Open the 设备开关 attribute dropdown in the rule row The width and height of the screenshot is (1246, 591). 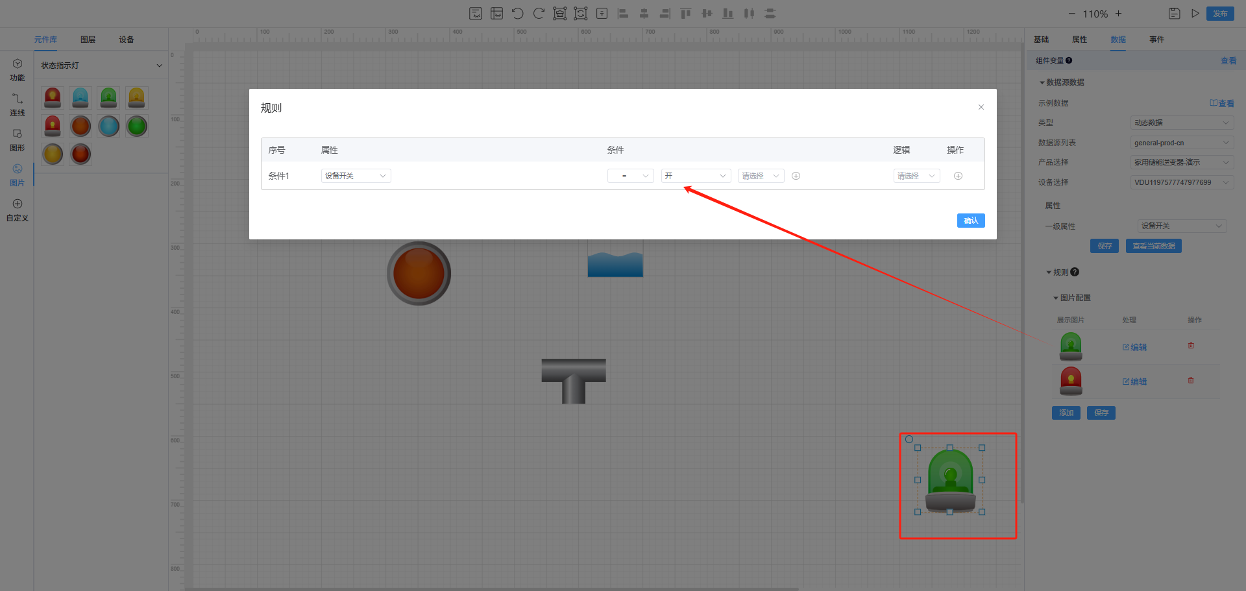[x=356, y=176]
